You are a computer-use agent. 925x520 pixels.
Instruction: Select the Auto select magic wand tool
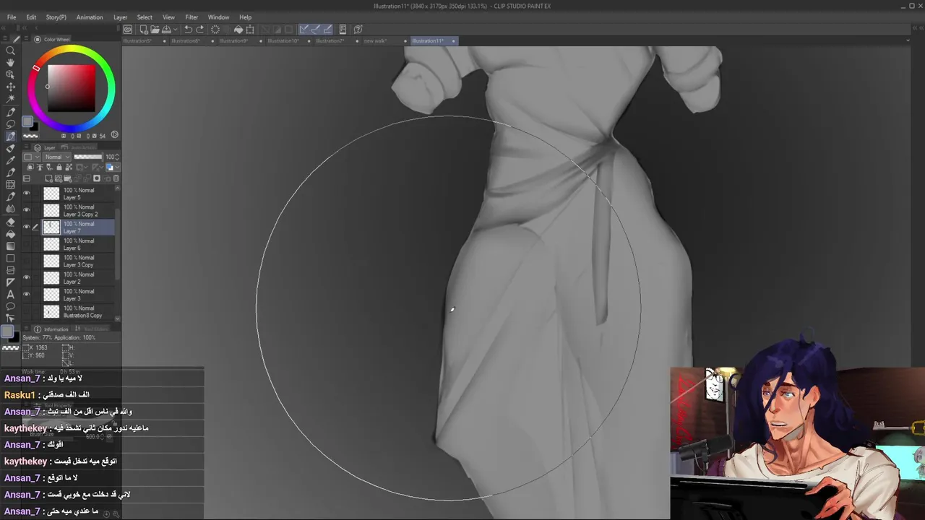tap(10, 98)
